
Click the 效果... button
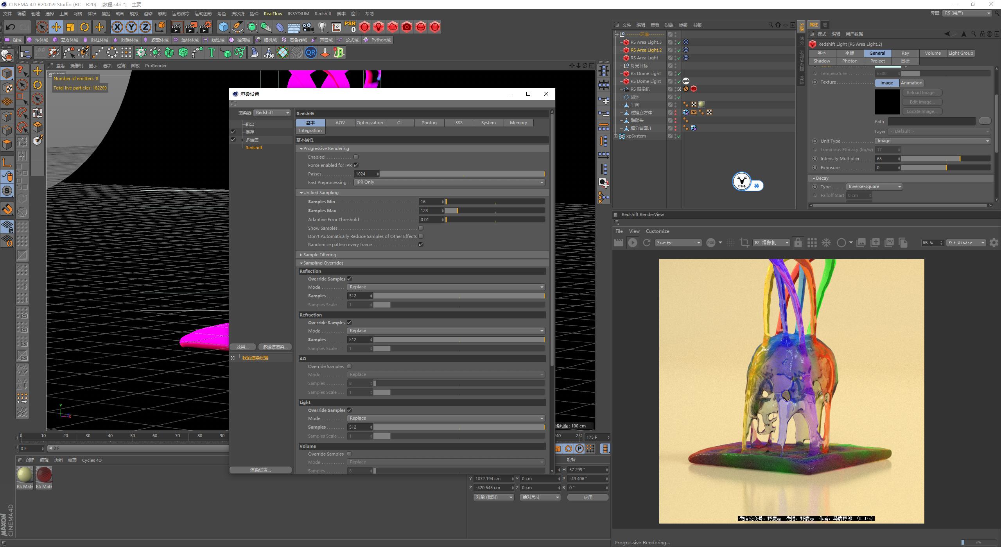(x=242, y=346)
